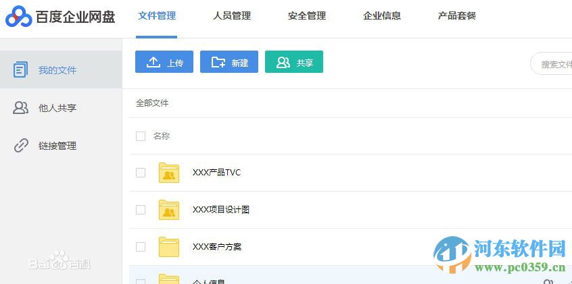Check the box for XXX项目设计图
The width and height of the screenshot is (572, 284).
pyautogui.click(x=141, y=210)
